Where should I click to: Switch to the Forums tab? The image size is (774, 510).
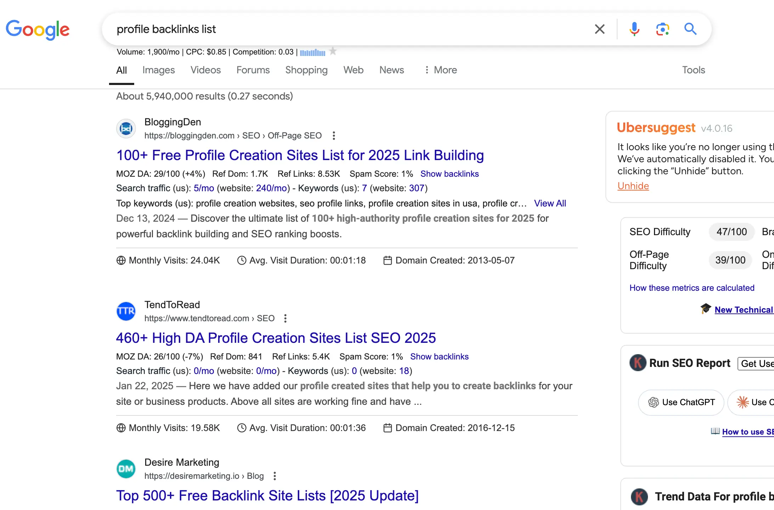pos(253,70)
